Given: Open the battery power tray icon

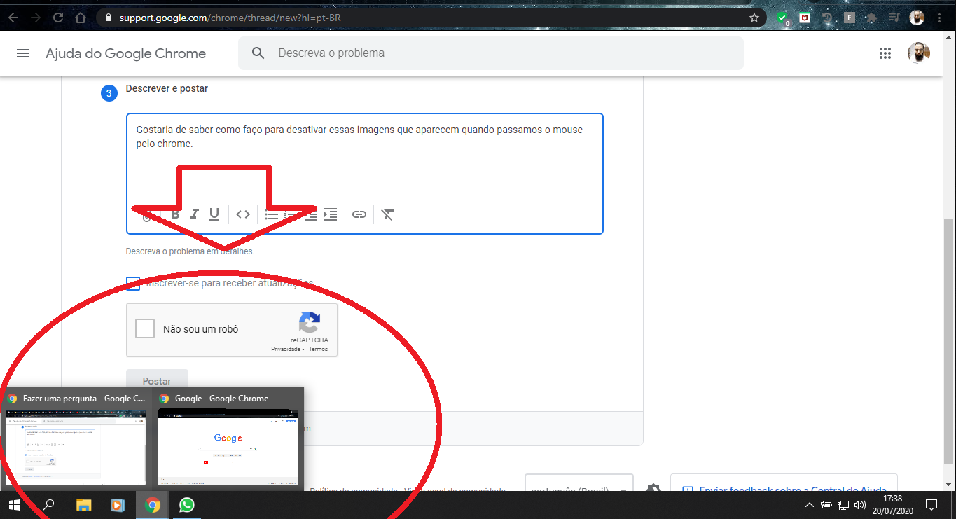Looking at the screenshot, I should point(826,505).
